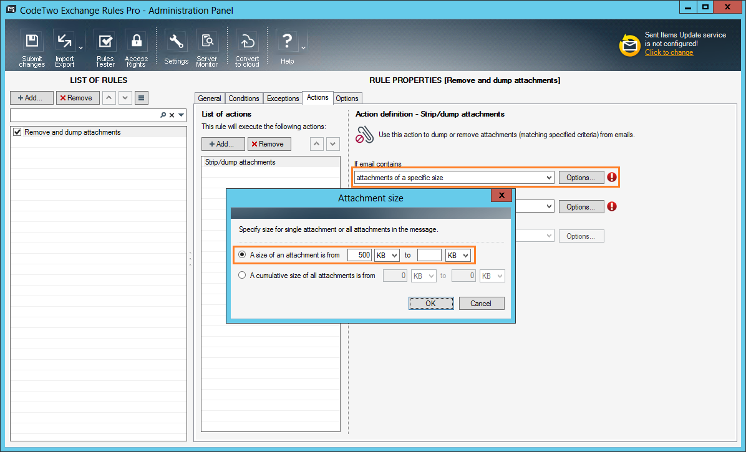Switch to the Exceptions tab
Viewport: 746px width, 452px height.
click(283, 99)
